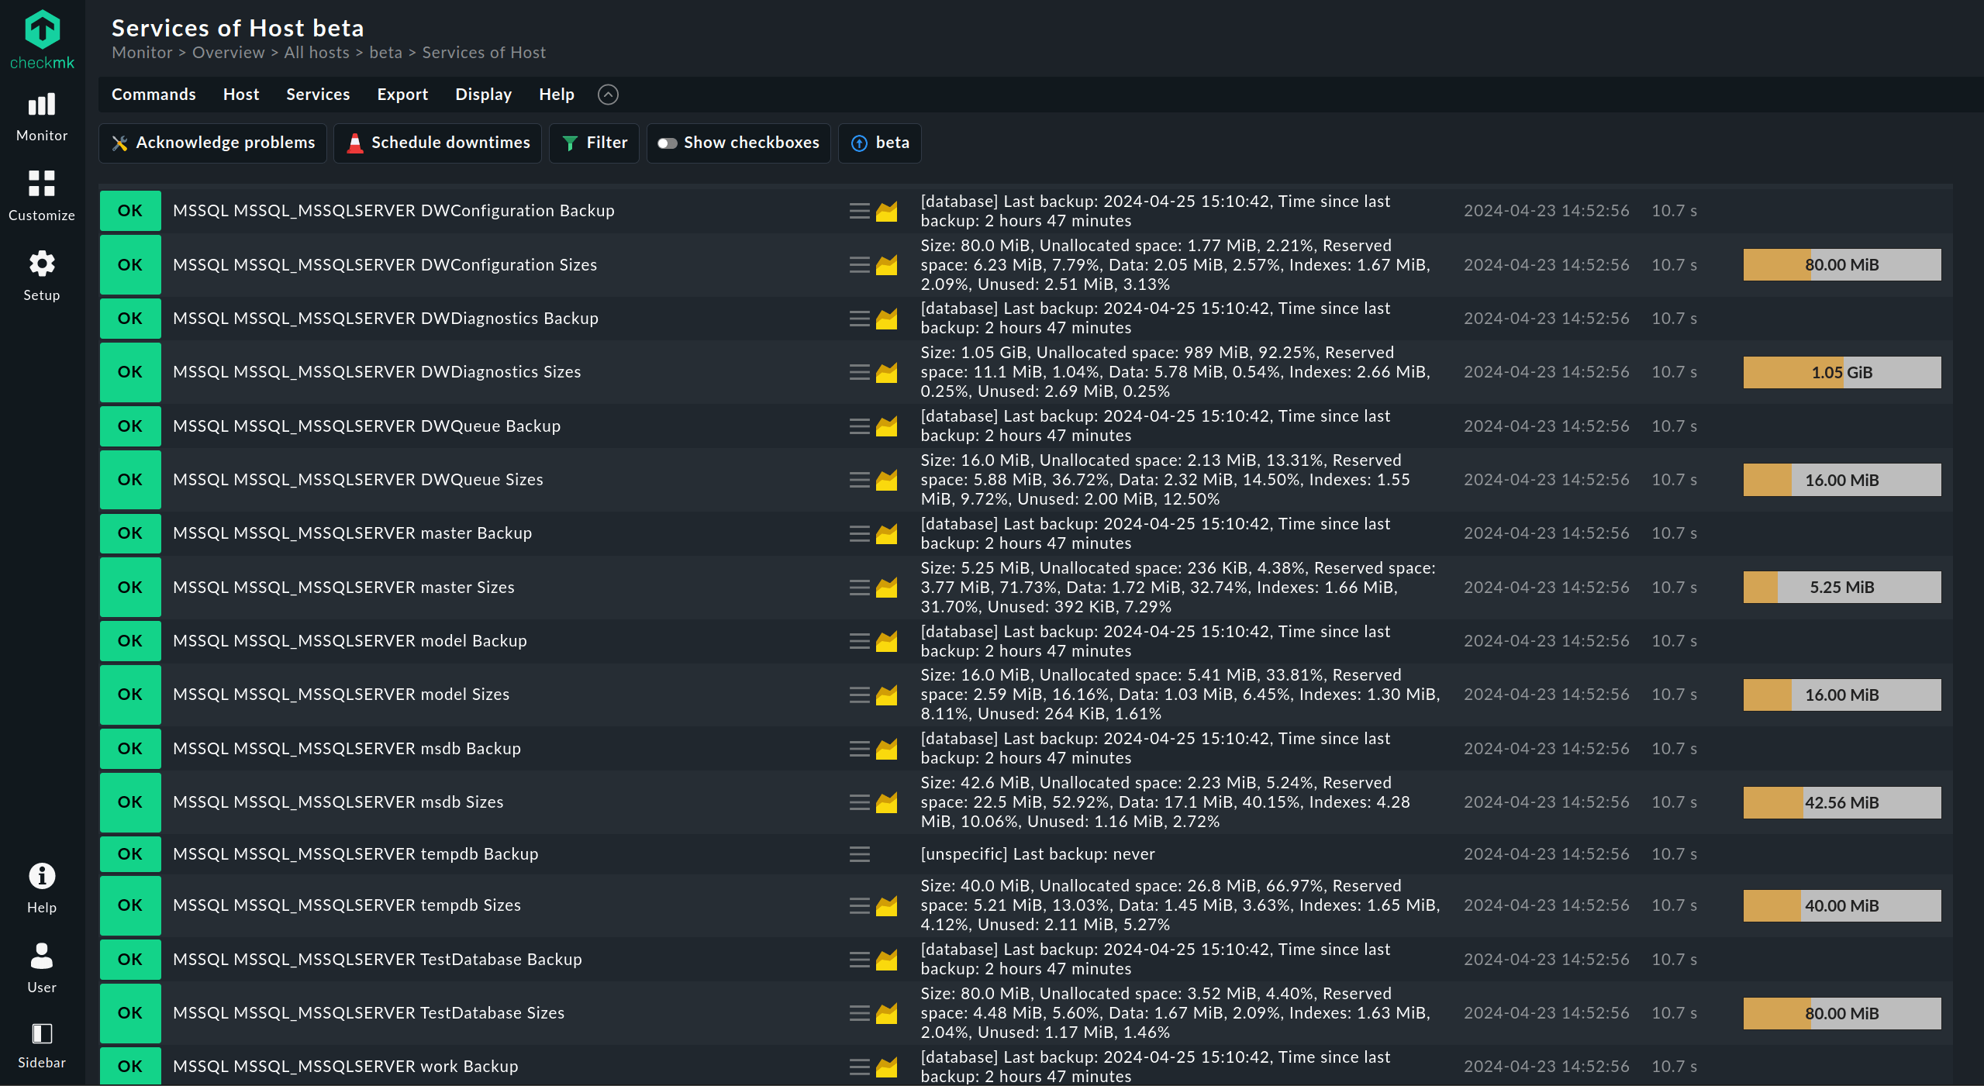Toggle Show checkboxes switch

668,143
